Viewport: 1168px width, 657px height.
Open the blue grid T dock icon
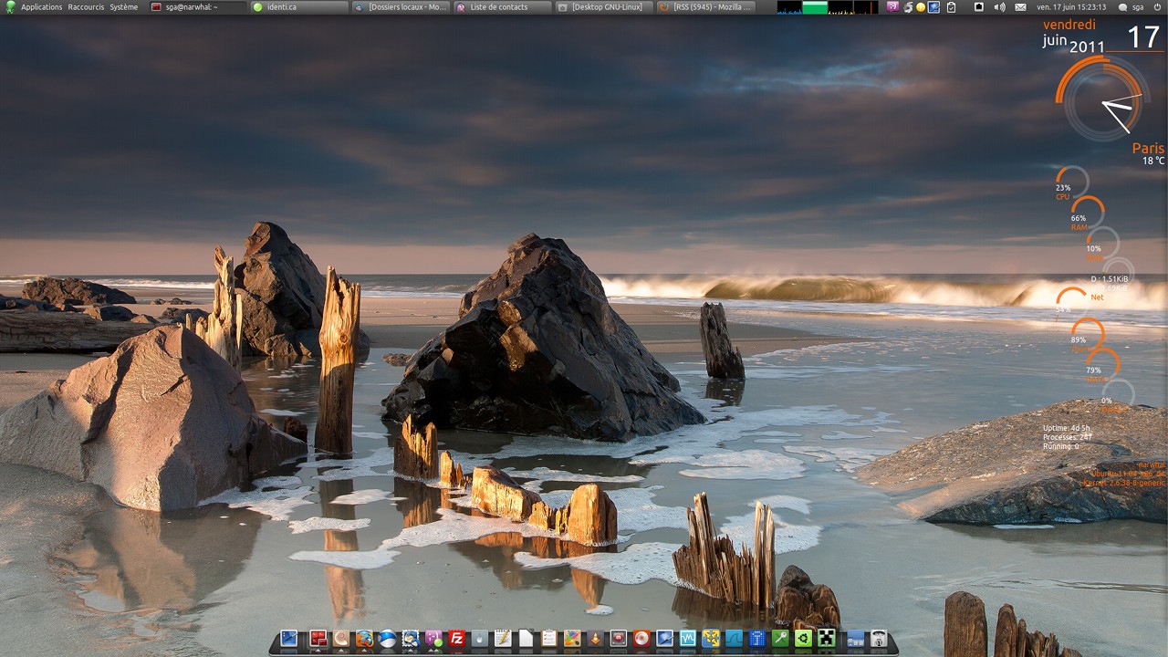point(756,639)
